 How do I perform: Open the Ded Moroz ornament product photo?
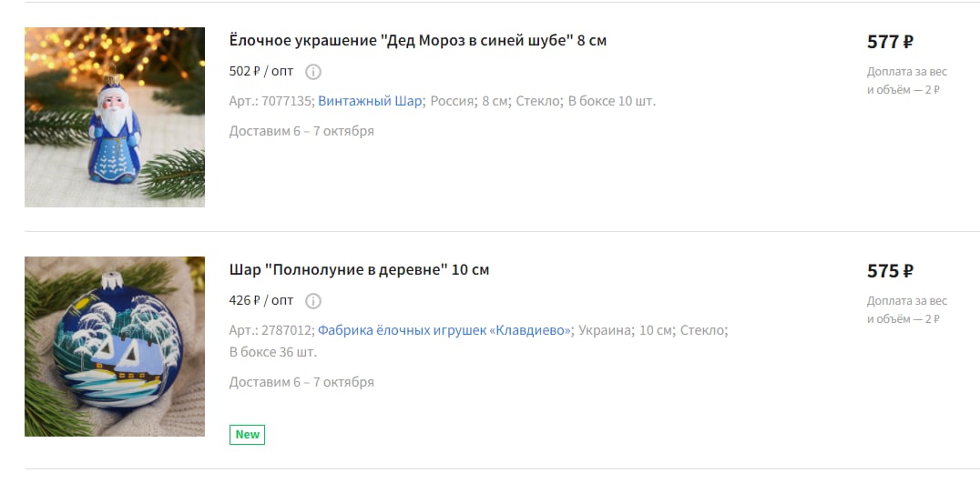pos(115,117)
